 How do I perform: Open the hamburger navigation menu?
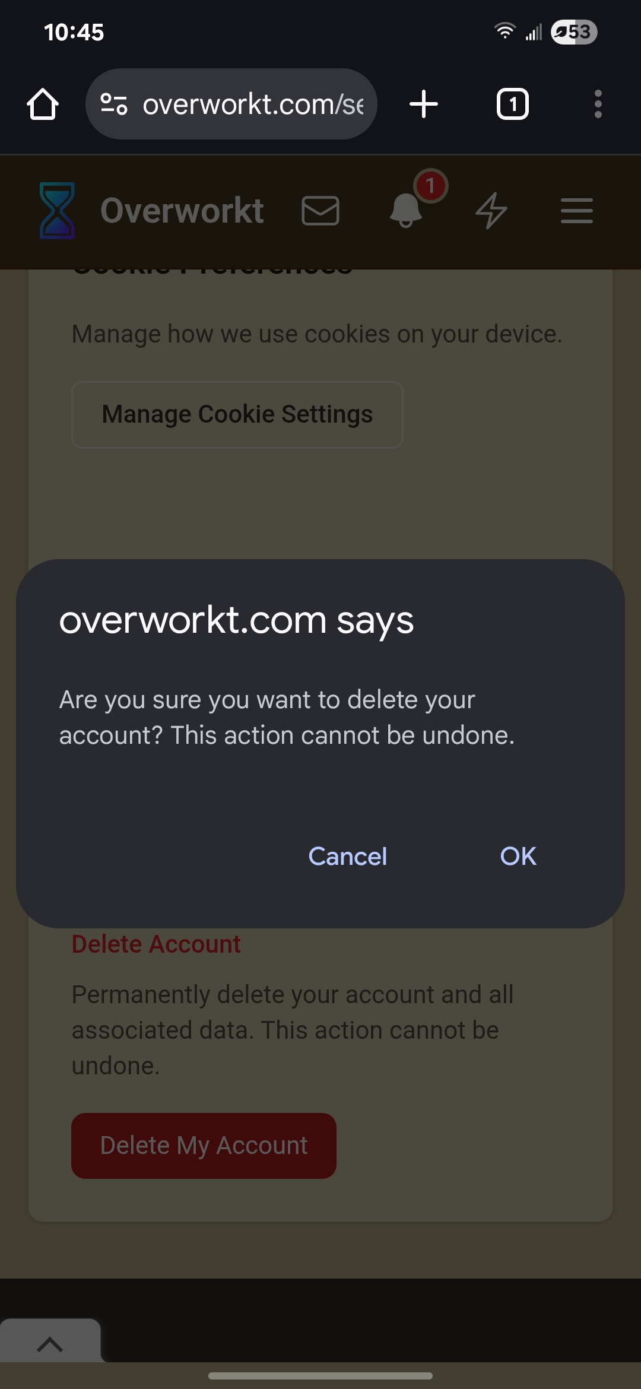pyautogui.click(x=577, y=211)
